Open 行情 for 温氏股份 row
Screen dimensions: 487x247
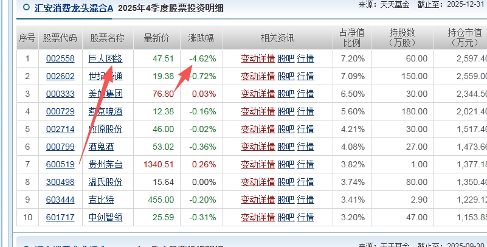pos(306,182)
